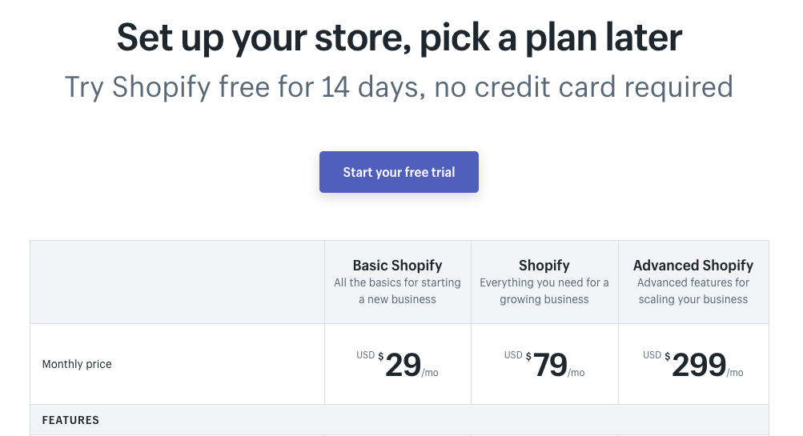This screenshot has height=436, width=803.
Task: Click the USD label beside 29
Action: (x=366, y=355)
